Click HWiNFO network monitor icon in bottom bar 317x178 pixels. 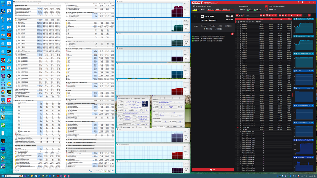pyautogui.click(x=90, y=171)
